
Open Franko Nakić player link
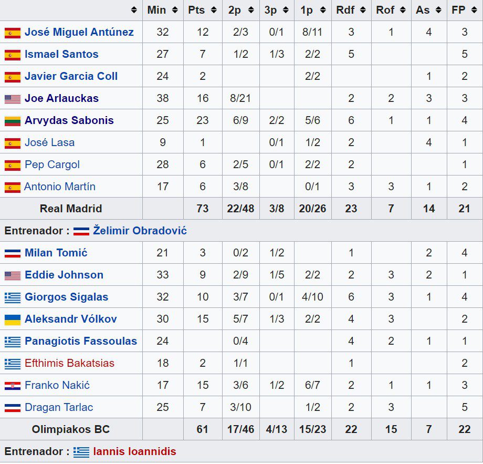pos(57,385)
